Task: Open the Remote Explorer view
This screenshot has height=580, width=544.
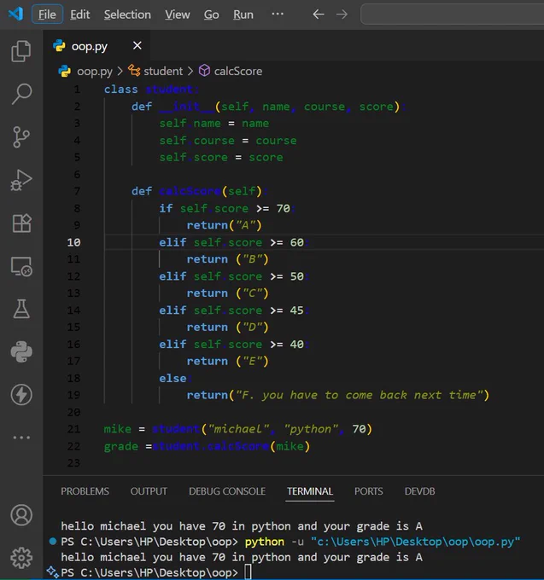Action: [21, 266]
